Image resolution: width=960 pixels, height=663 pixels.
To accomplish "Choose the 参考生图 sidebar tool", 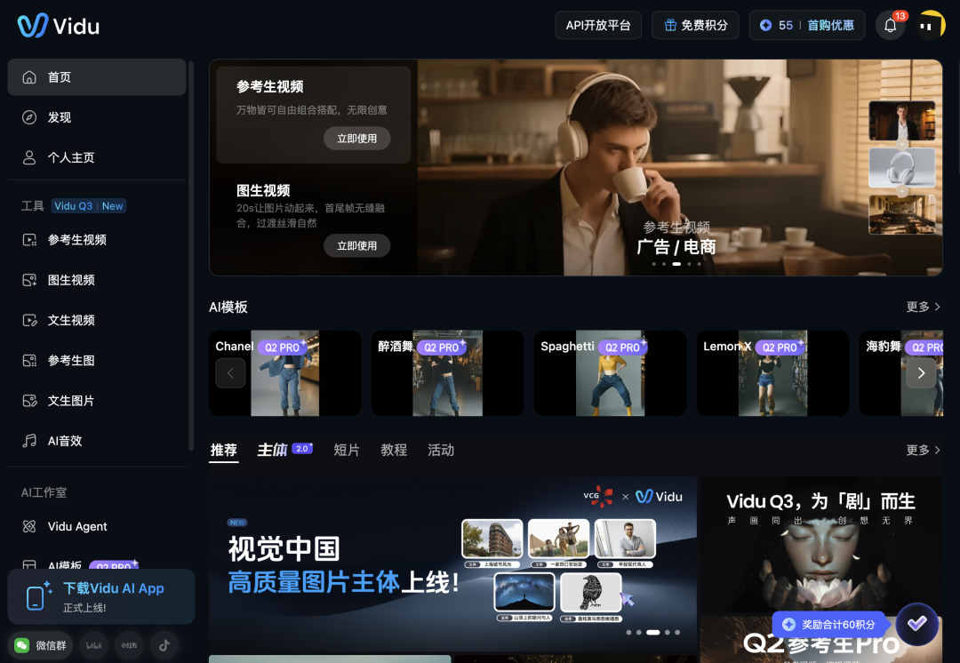I will (x=97, y=361).
